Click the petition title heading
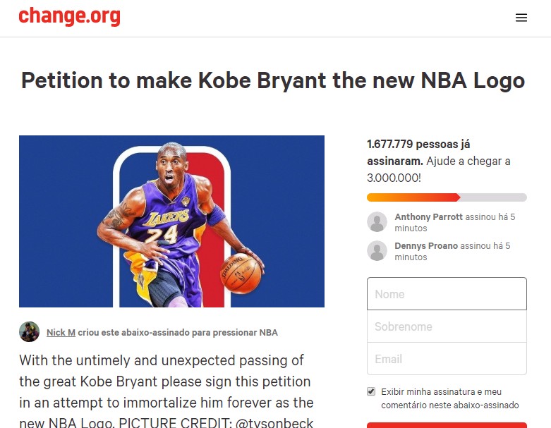This screenshot has height=428, width=551. [x=273, y=80]
